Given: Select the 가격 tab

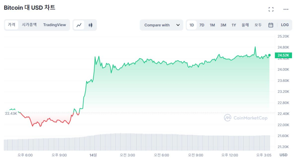Looking at the screenshot, I should (x=12, y=25).
